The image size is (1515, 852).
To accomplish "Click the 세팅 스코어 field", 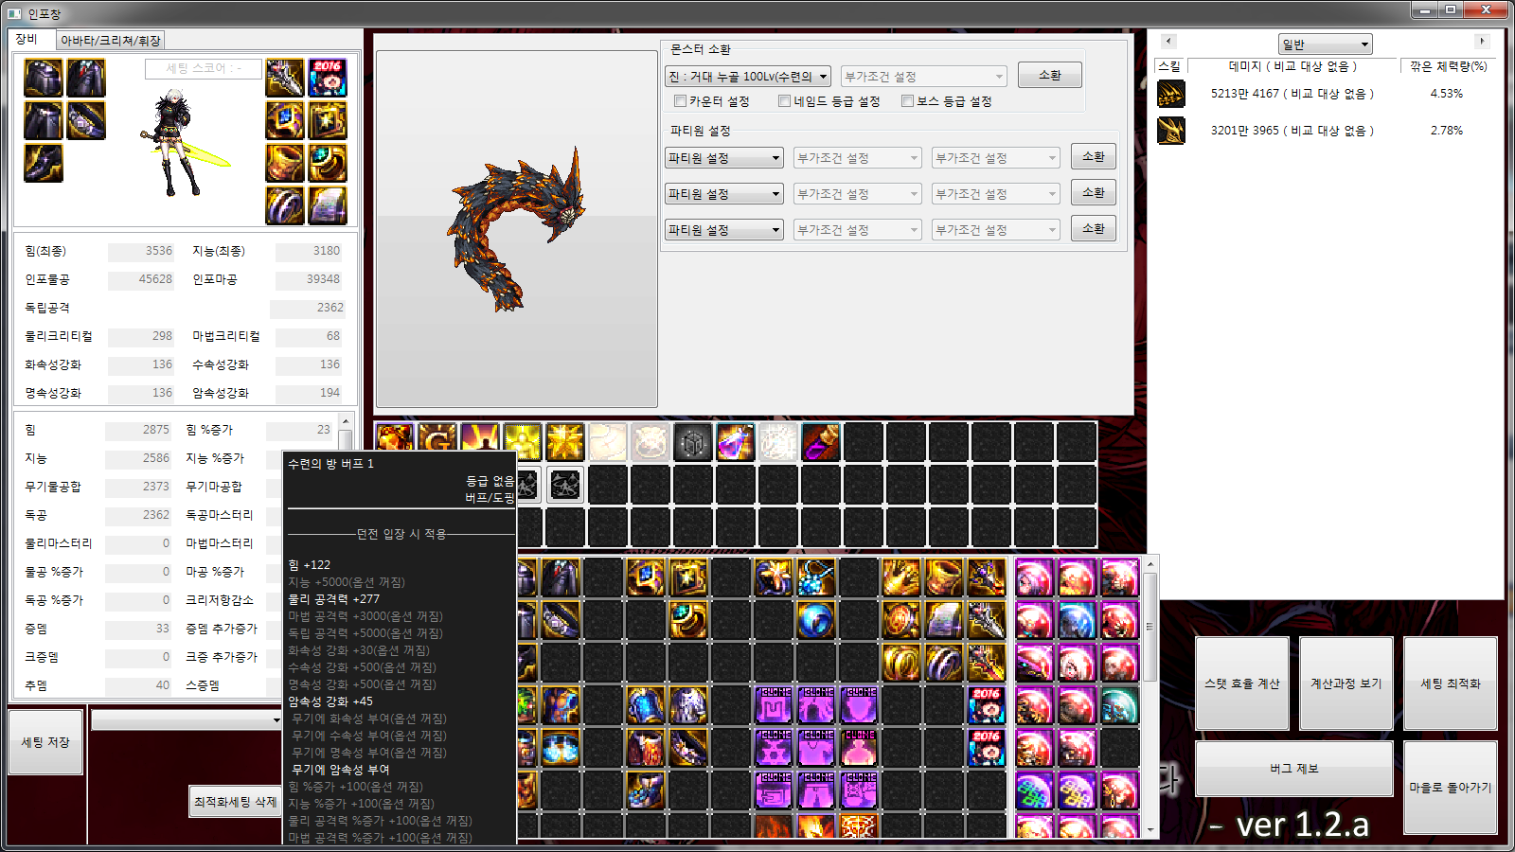I will pyautogui.click(x=204, y=69).
